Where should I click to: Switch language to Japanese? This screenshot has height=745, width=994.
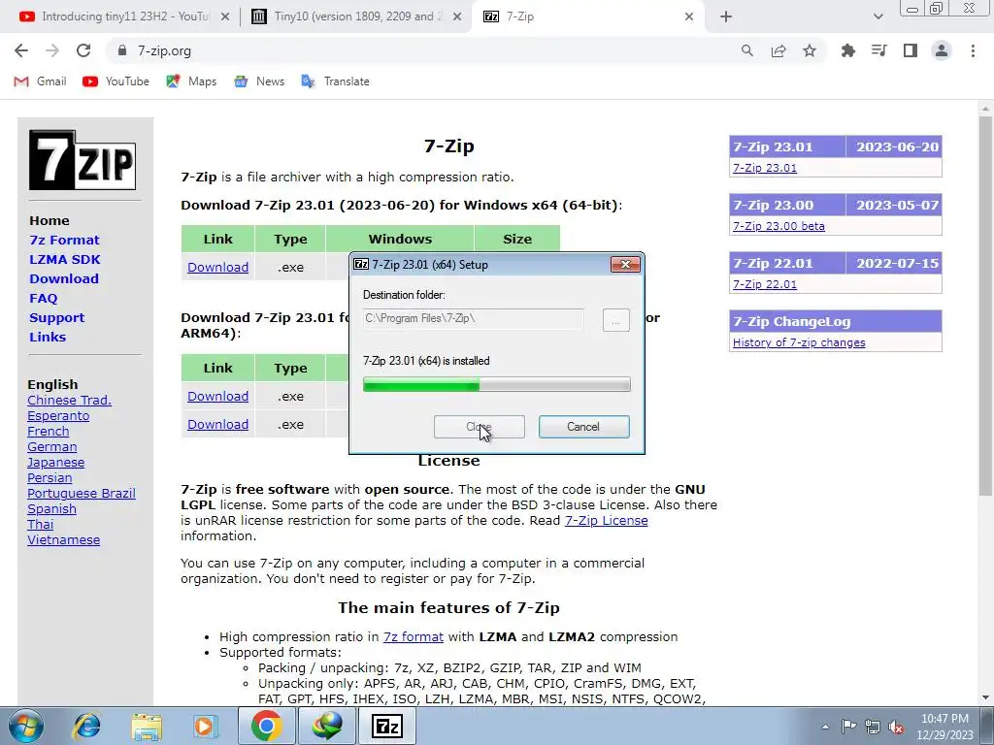(55, 463)
